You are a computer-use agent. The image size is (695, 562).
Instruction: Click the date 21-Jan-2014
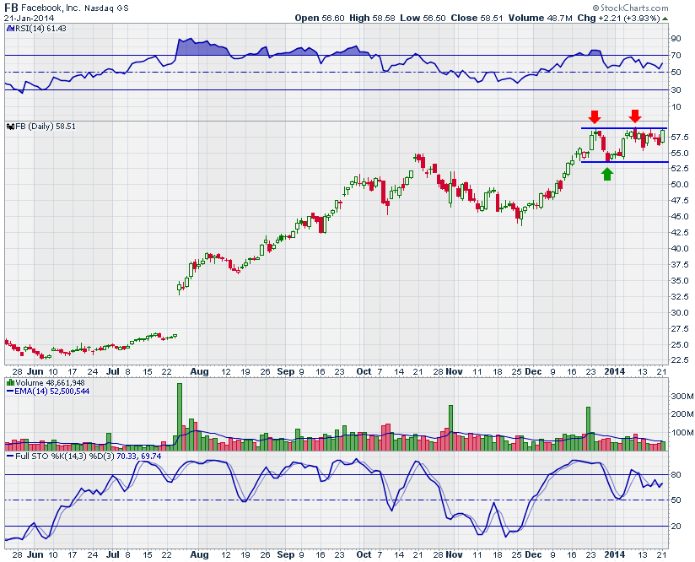tap(30, 19)
